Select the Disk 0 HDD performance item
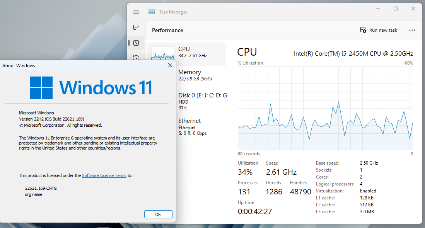Viewport: 425px width, 228px height. click(x=202, y=101)
